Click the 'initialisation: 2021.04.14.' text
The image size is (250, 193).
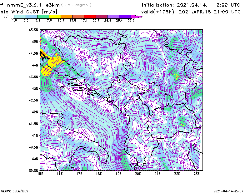coord(175,5)
